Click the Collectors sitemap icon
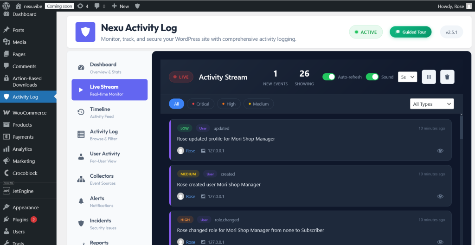The width and height of the screenshot is (475, 245). (81, 179)
